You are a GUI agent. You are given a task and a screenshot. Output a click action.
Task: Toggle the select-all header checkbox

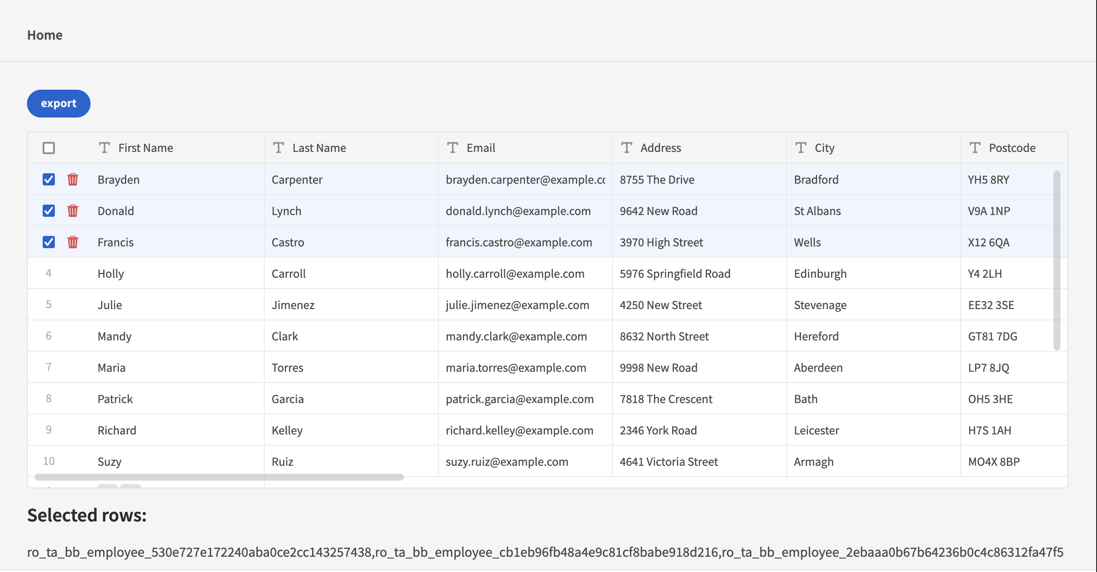coord(49,148)
